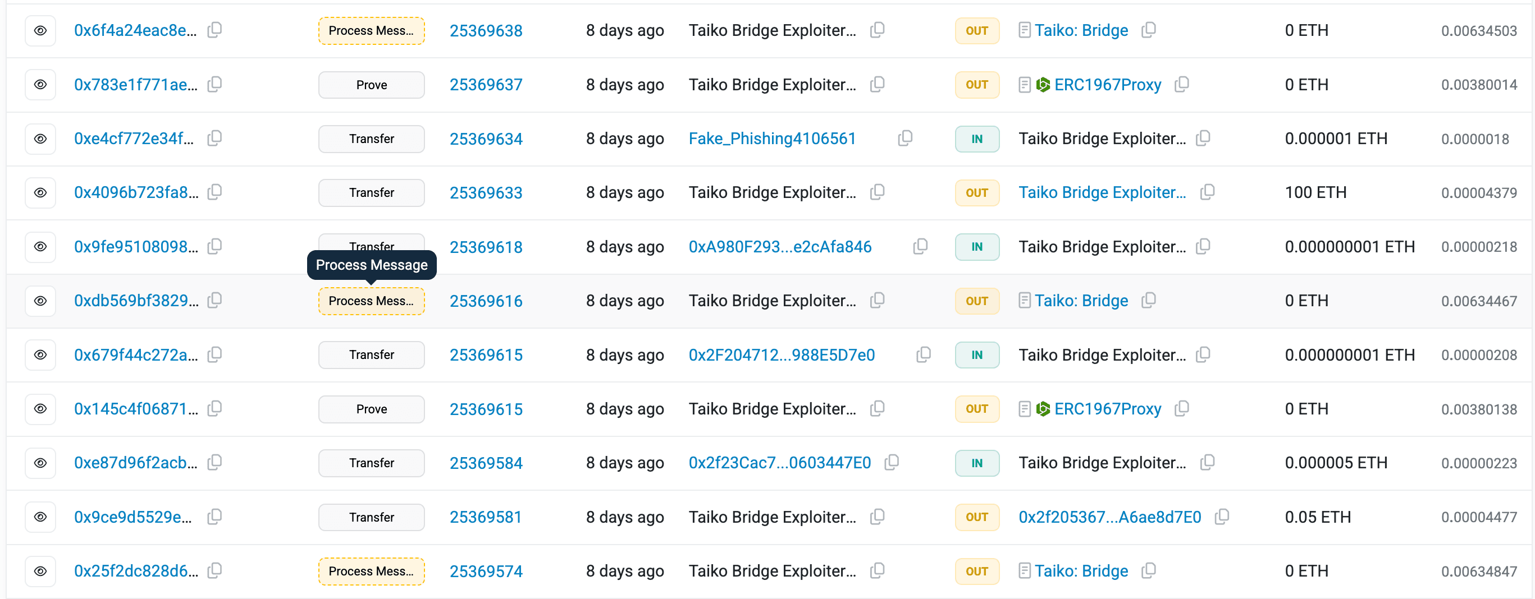Copy transaction hash 0x783e1f771ae
Screen dimensions: 1535x599
[x=214, y=84]
